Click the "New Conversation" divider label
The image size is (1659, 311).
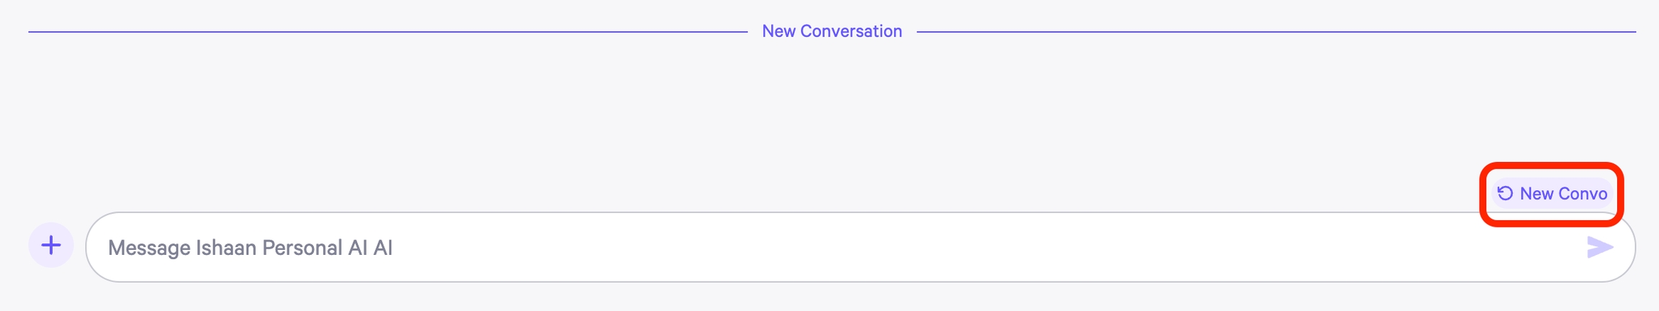coord(832,32)
